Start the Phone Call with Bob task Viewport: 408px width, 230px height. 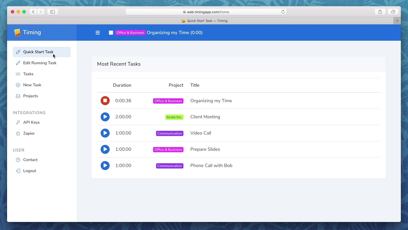point(105,165)
